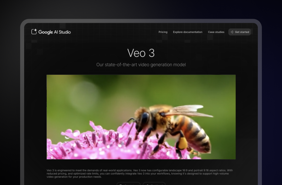Screen dimensions: 282x185
Task: Click the center of the bee video preview
Action: (x=141, y=117)
